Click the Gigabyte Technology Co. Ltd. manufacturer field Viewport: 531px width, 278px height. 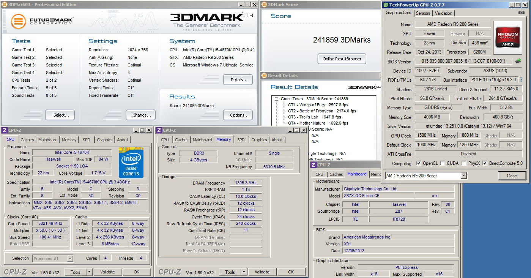pos(398,189)
